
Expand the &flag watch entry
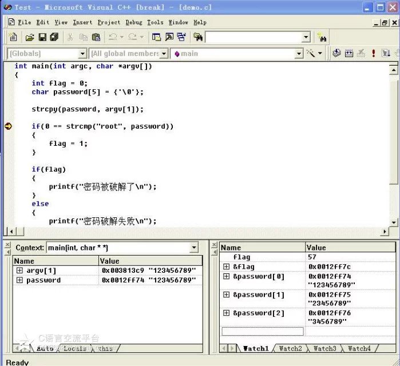point(226,266)
